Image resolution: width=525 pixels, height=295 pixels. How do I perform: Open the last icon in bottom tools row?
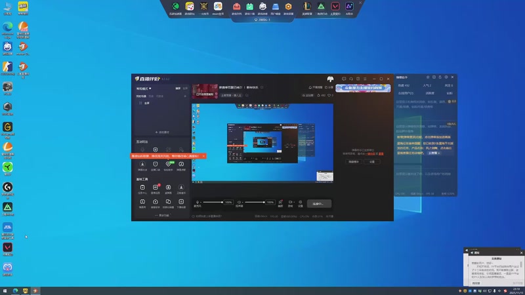click(x=181, y=203)
